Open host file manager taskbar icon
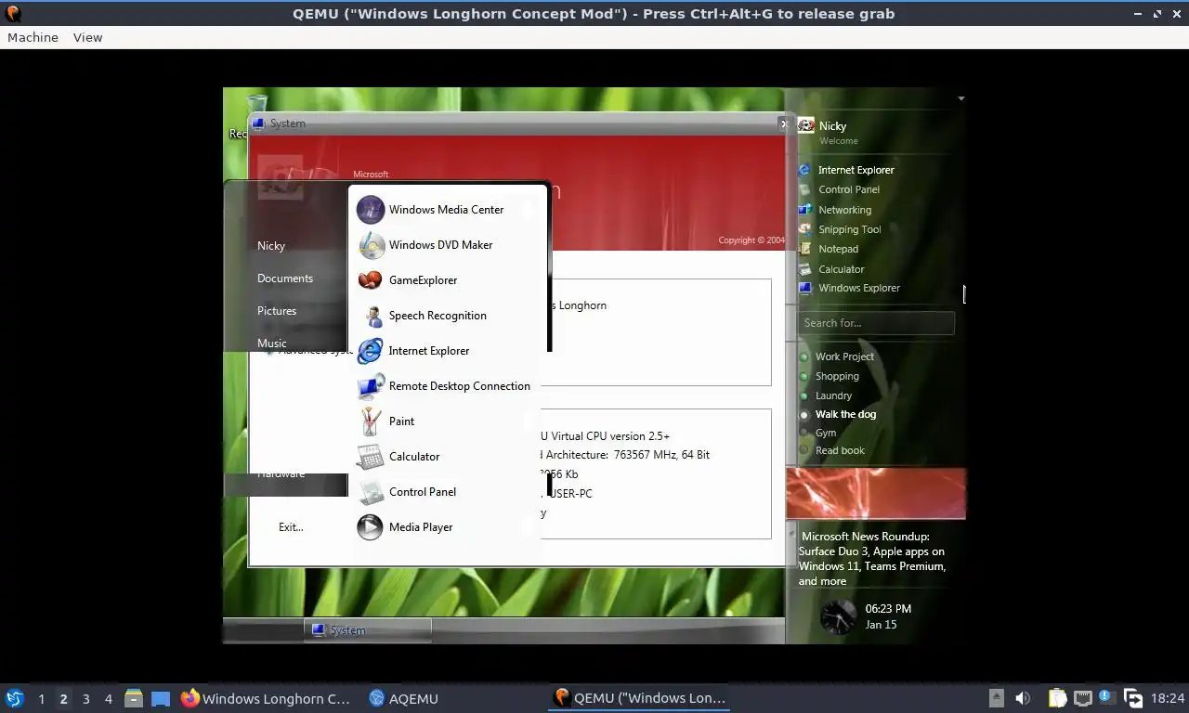Image resolution: width=1189 pixels, height=713 pixels. [x=133, y=698]
